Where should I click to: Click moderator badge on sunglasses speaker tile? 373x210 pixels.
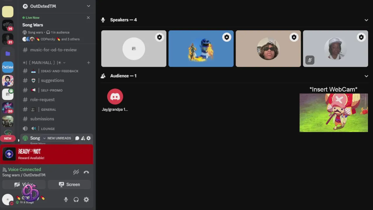pyautogui.click(x=294, y=37)
